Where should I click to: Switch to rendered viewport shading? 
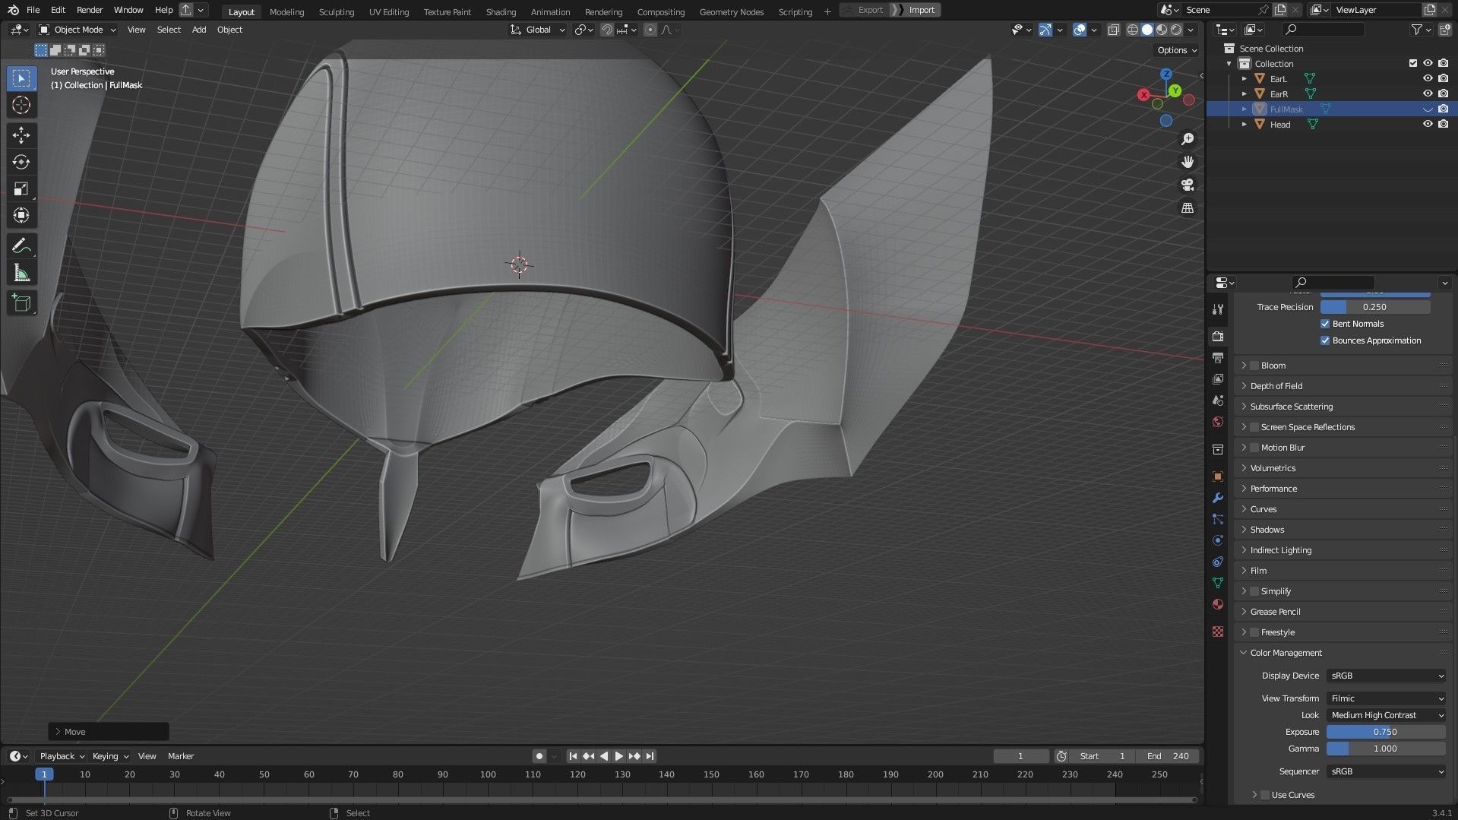[x=1176, y=30]
